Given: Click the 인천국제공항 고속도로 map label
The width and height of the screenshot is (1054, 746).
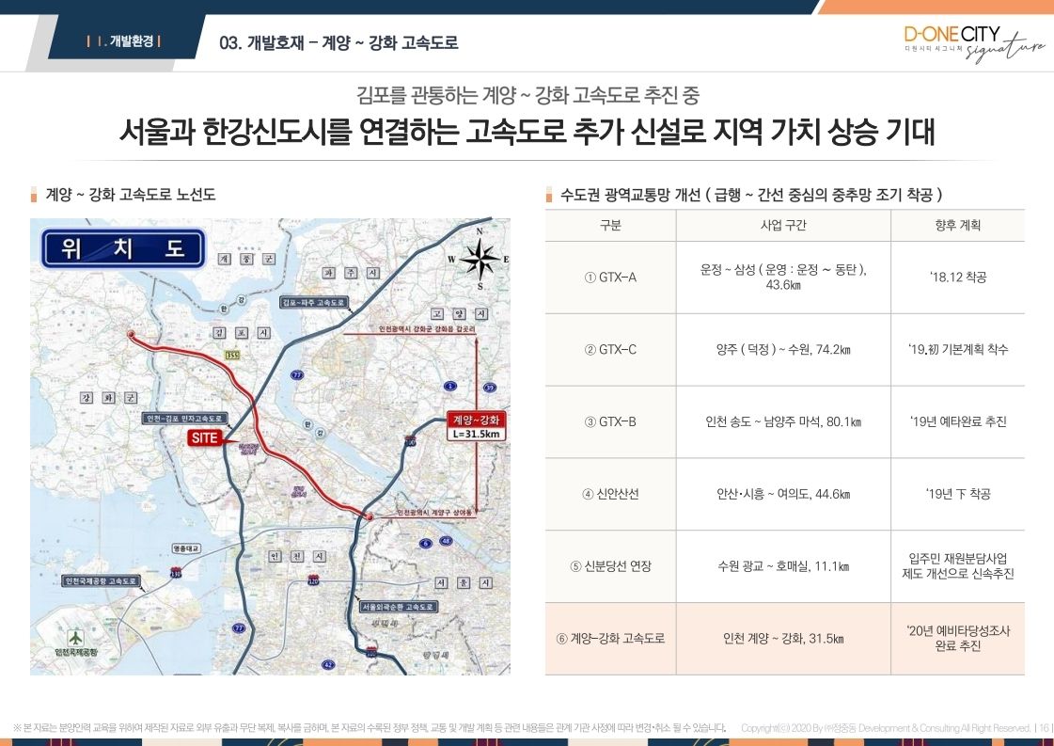Looking at the screenshot, I should pyautogui.click(x=101, y=580).
